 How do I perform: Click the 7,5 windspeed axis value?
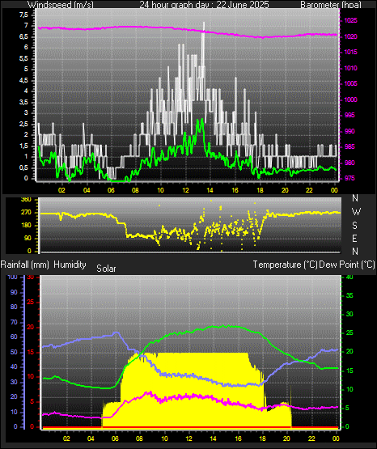pos(23,15)
